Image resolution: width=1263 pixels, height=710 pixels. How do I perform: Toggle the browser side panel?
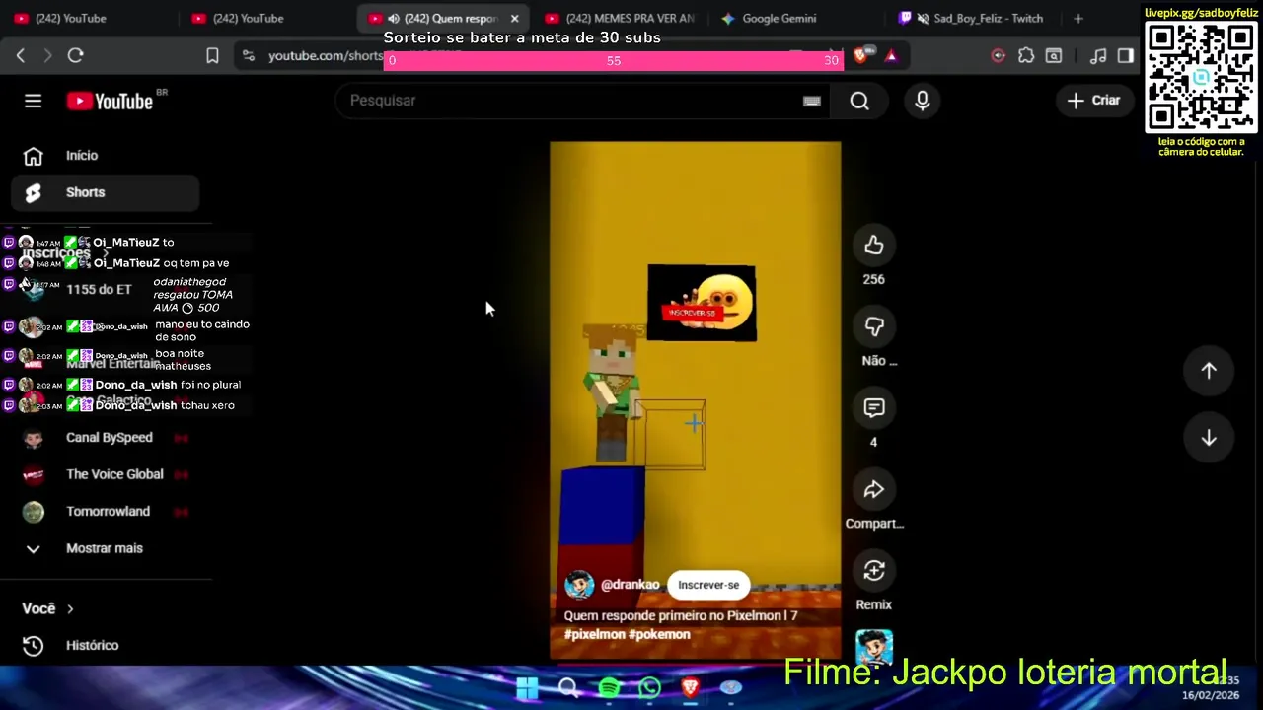[1126, 56]
